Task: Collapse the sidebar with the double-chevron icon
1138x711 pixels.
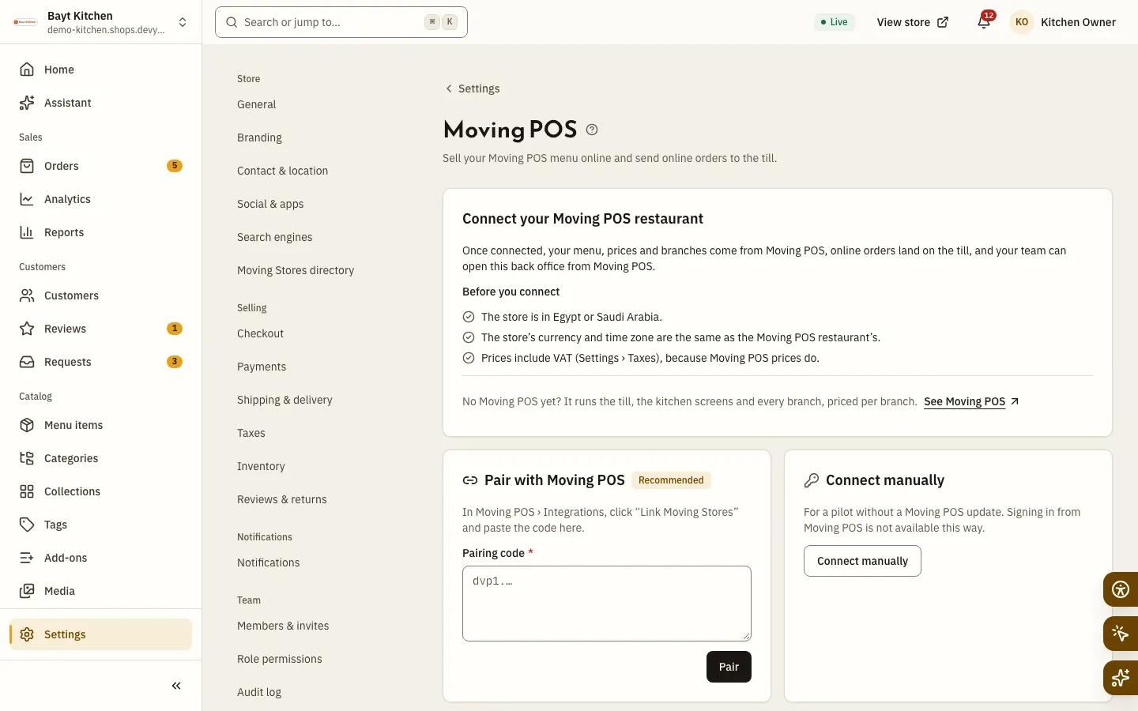Action: point(176,686)
